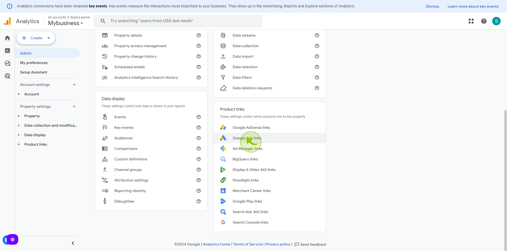Click the vertical page scrollbar
Viewport: 507px width, 251px height.
tap(505, 180)
